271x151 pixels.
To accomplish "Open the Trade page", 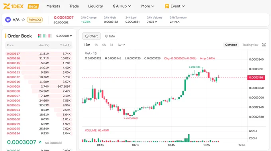I will (74, 6).
